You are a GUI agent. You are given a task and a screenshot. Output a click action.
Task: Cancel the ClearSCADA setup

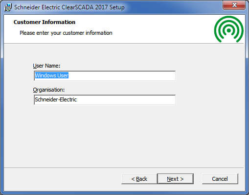pyautogui.click(x=220, y=179)
